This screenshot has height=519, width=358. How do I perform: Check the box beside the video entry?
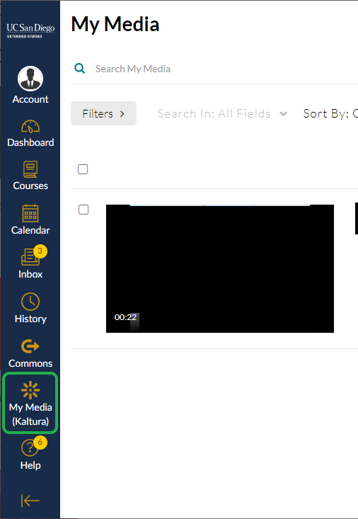point(83,210)
